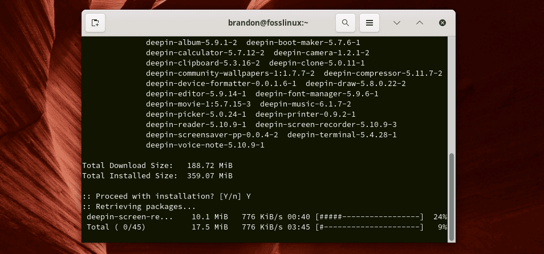Click the Total Download Size line
Image resolution: width=544 pixels, height=254 pixels.
pos(157,165)
